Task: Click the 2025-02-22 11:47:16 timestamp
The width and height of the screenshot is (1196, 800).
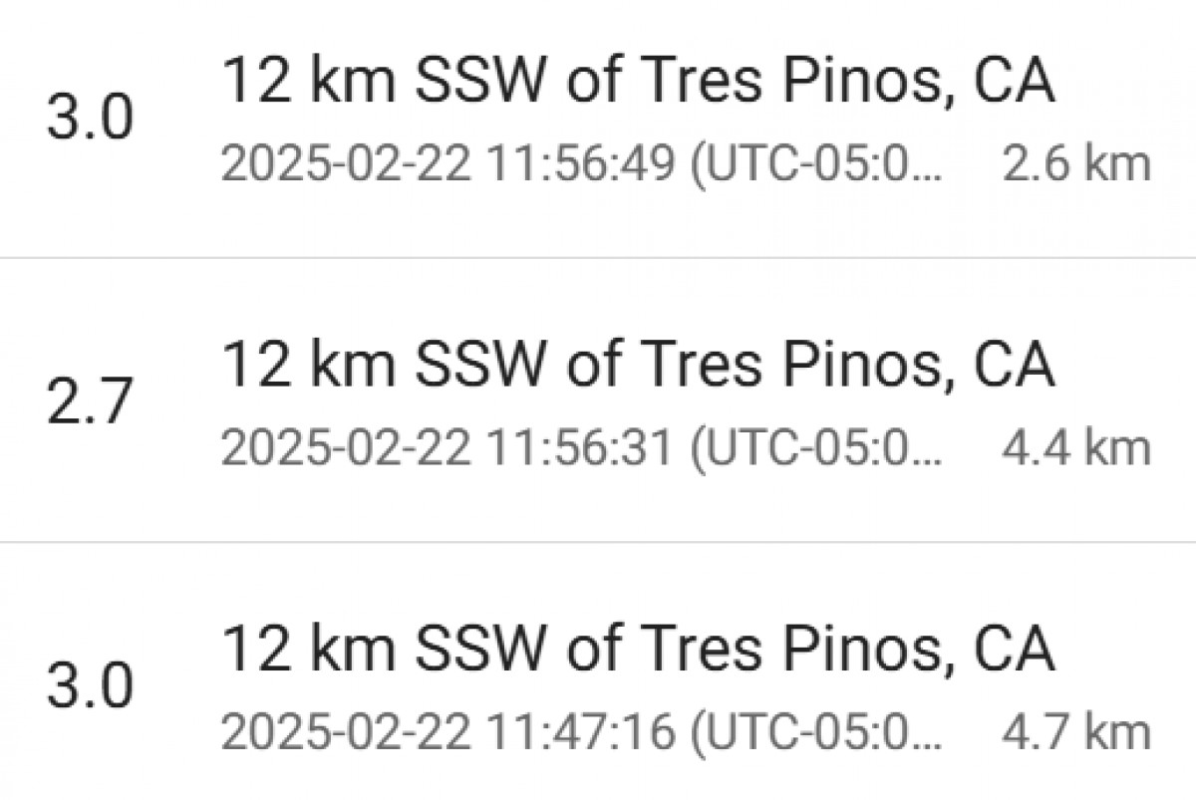Action: point(446,732)
